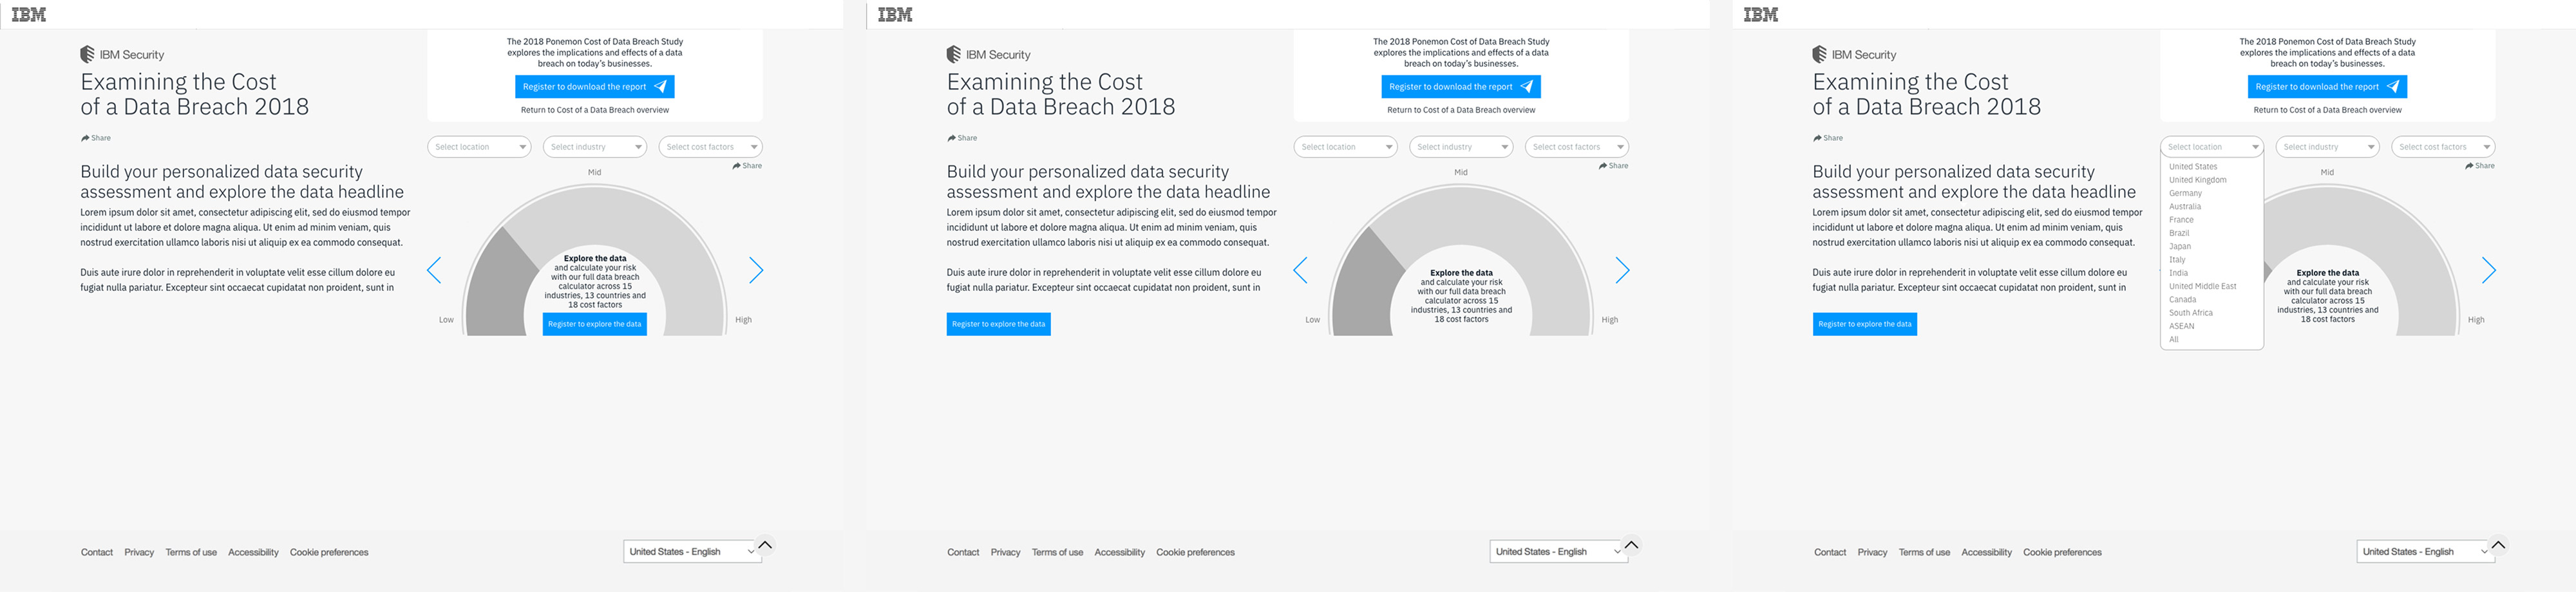Click Share below cost factors dropdown, right panel
The image size is (2576, 592).
pos(2479,166)
